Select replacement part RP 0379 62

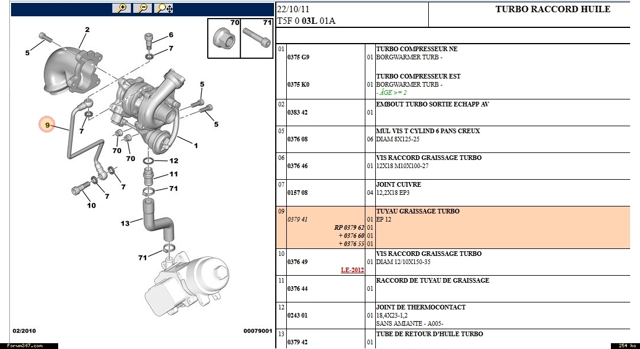coord(349,227)
